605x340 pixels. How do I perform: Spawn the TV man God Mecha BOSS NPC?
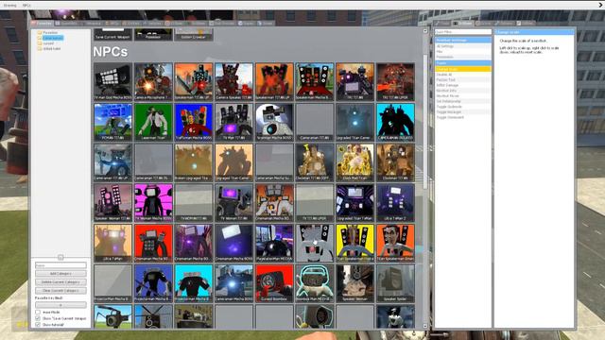[x=112, y=82]
